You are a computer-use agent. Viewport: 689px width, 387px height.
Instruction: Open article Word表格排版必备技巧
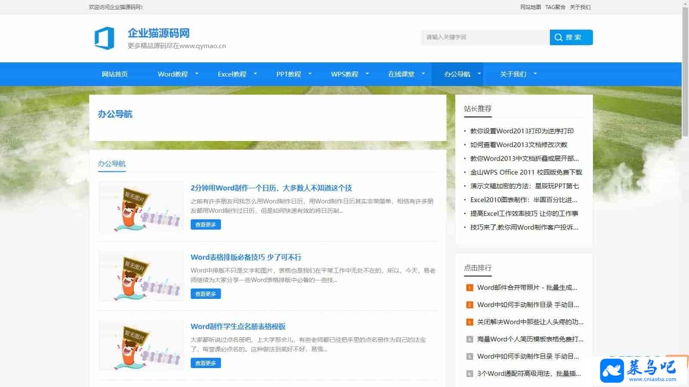[246, 257]
